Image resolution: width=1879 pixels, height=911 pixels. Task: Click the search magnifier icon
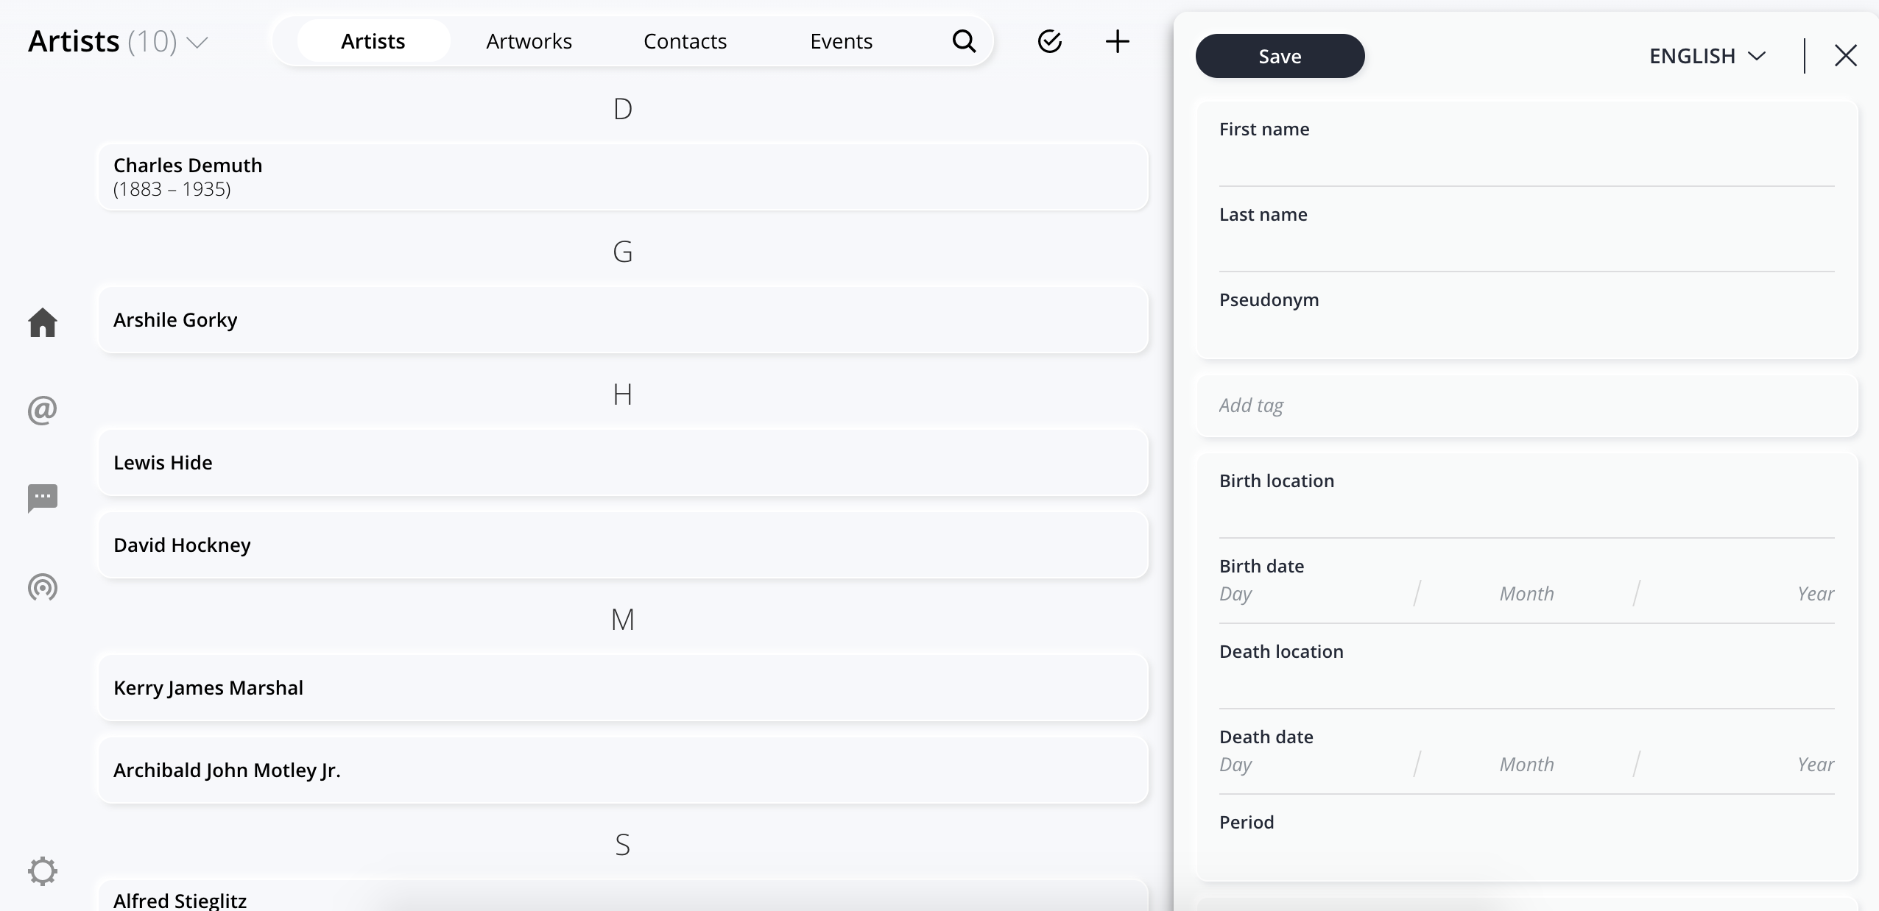[964, 41]
